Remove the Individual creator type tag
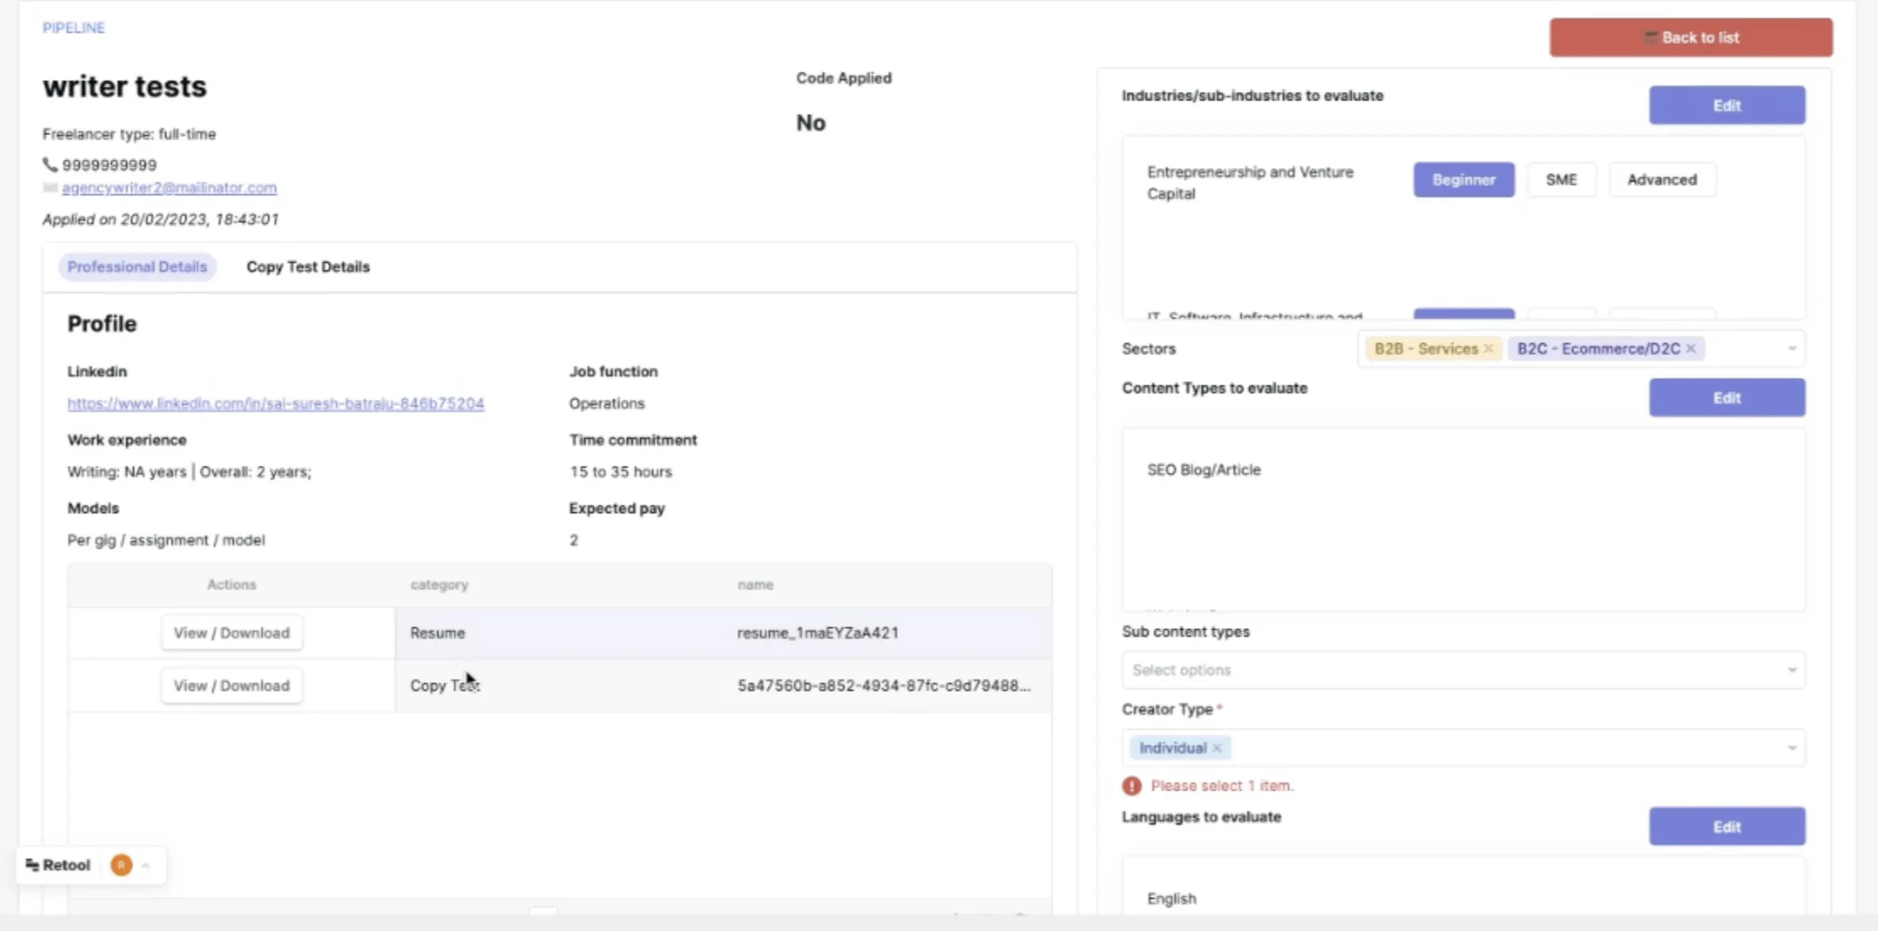 click(x=1216, y=748)
